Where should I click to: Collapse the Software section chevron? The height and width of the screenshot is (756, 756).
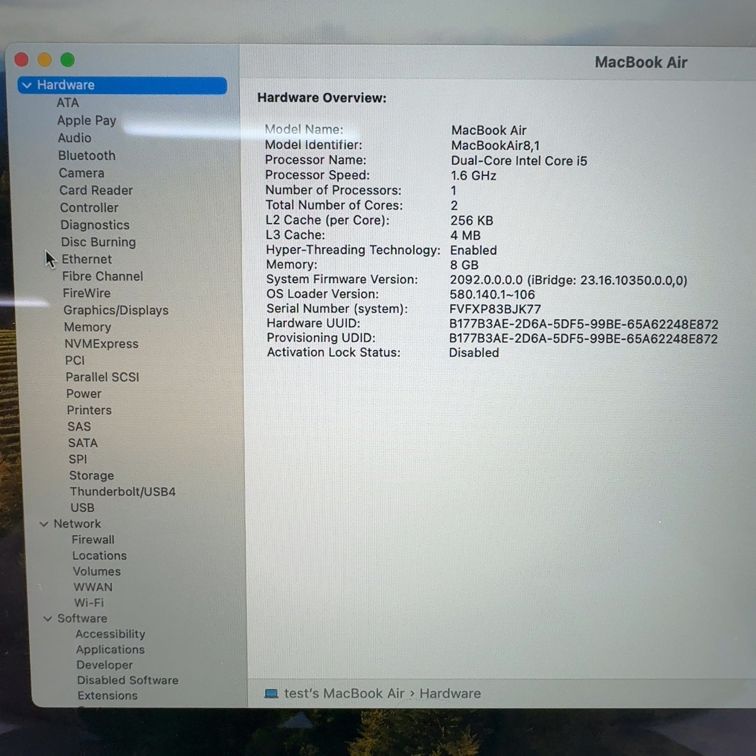(48, 618)
